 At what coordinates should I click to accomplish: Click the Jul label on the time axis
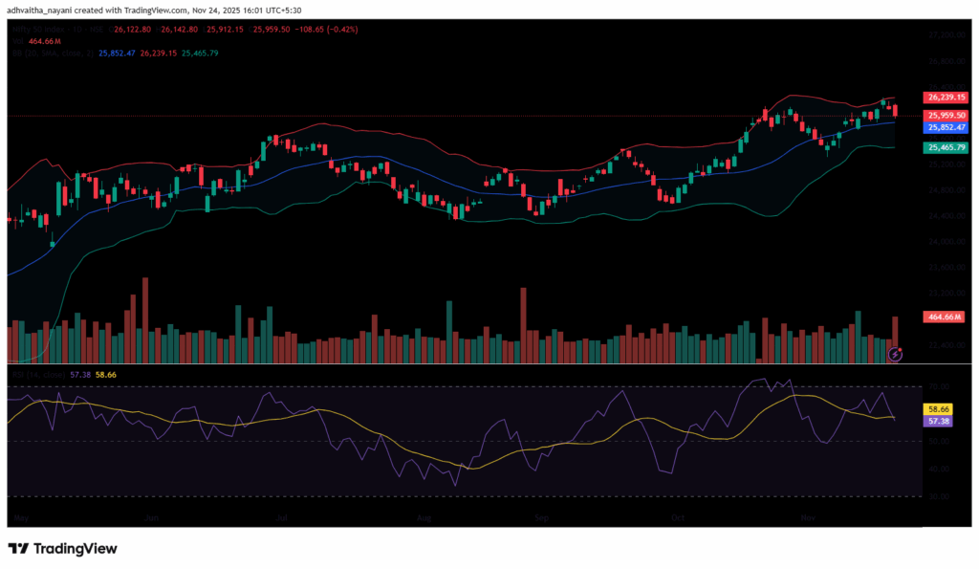click(x=281, y=517)
